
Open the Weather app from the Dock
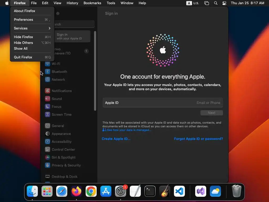pyautogui.click(x=215, y=191)
